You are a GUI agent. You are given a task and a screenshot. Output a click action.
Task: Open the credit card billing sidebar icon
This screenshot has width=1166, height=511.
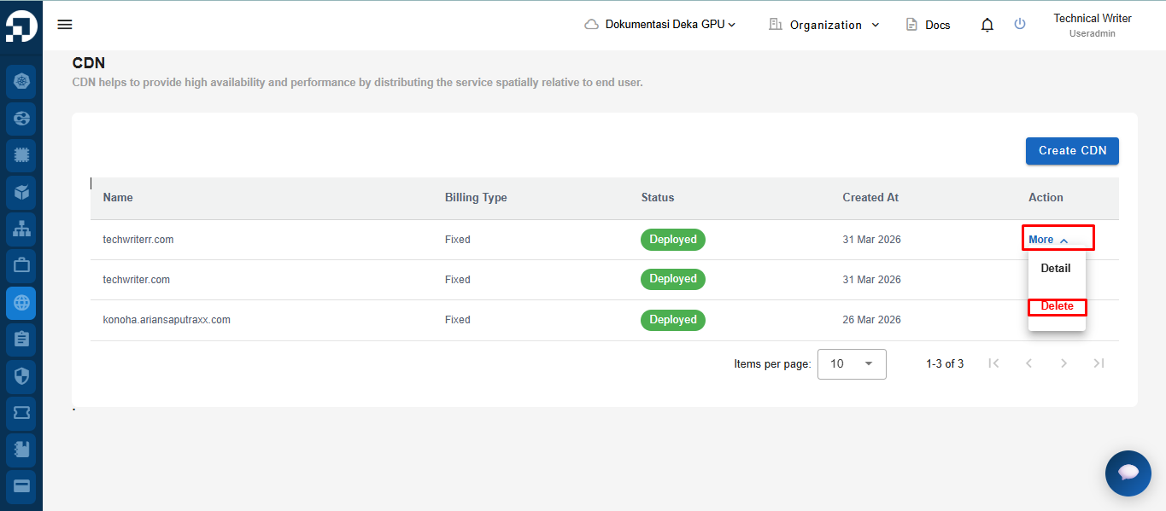pyautogui.click(x=21, y=485)
